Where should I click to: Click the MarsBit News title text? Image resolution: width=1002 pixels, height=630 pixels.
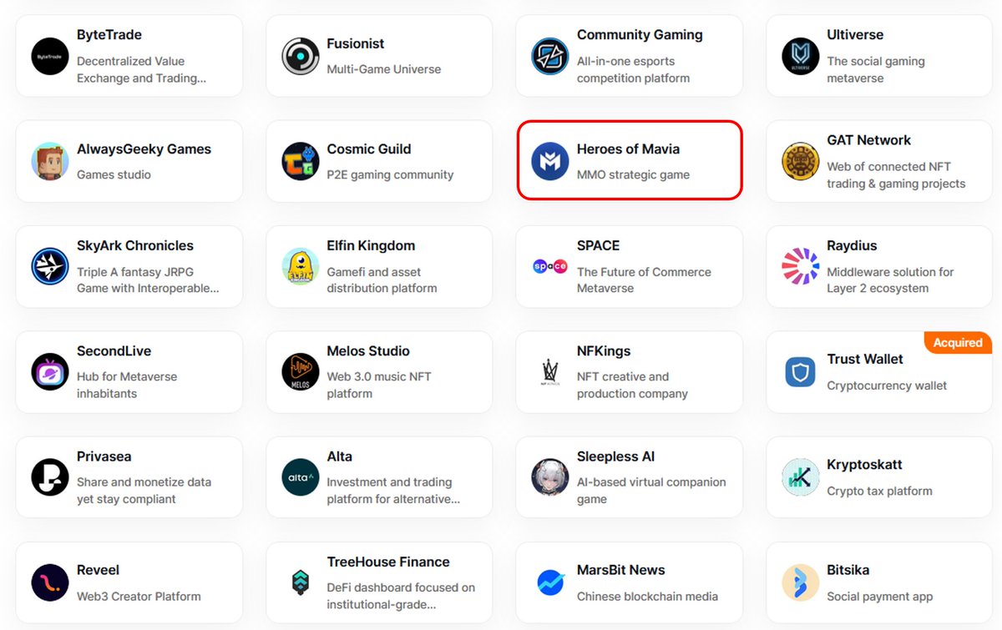pyautogui.click(x=620, y=570)
